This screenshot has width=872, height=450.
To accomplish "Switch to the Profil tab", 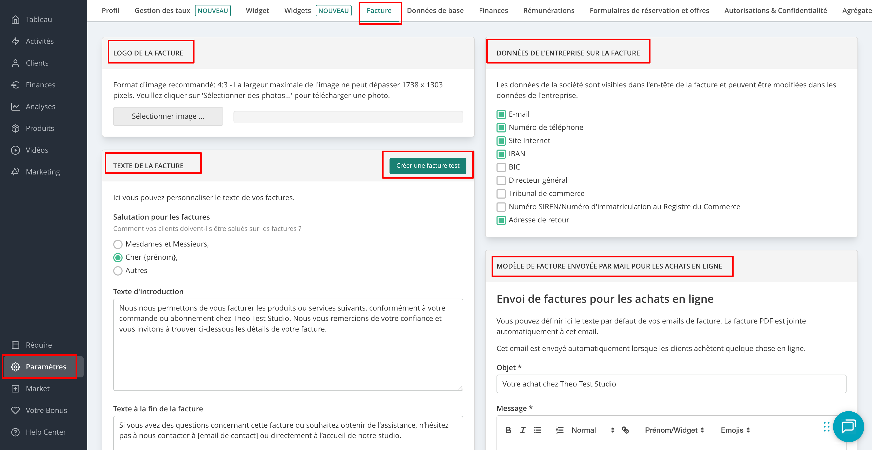I will [x=110, y=10].
